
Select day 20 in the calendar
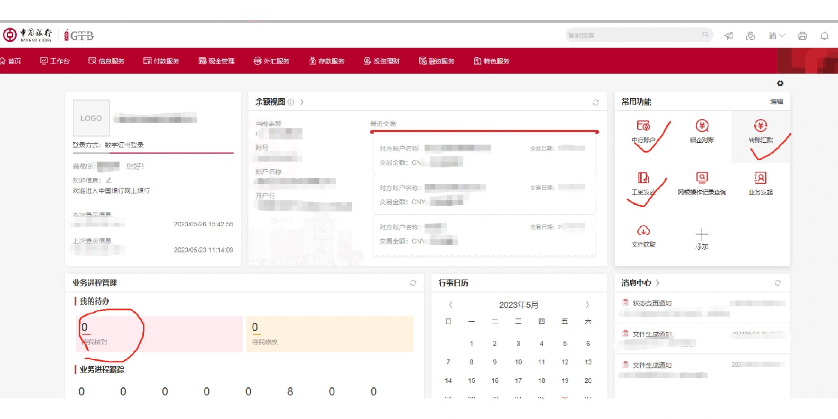(588, 381)
